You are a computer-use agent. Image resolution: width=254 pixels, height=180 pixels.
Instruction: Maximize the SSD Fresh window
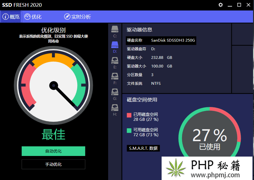click(x=239, y=5)
